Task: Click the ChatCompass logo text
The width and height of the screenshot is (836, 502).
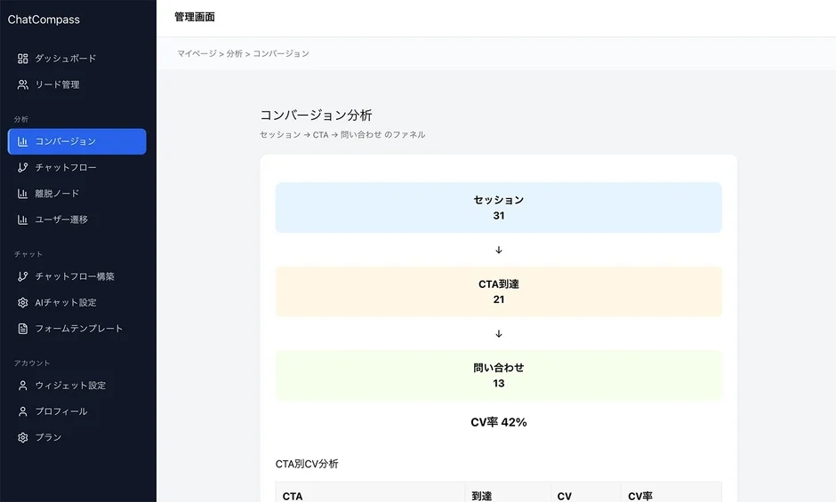Action: point(44,20)
